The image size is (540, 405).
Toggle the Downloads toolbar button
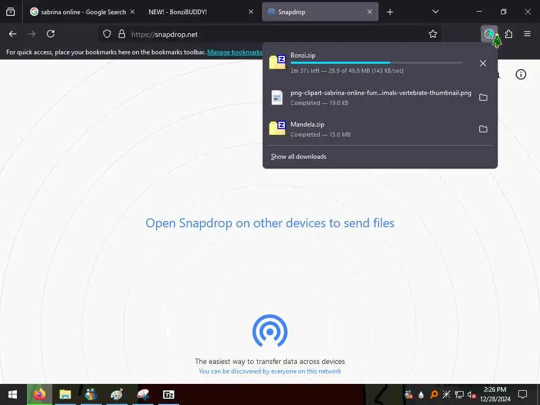point(489,34)
